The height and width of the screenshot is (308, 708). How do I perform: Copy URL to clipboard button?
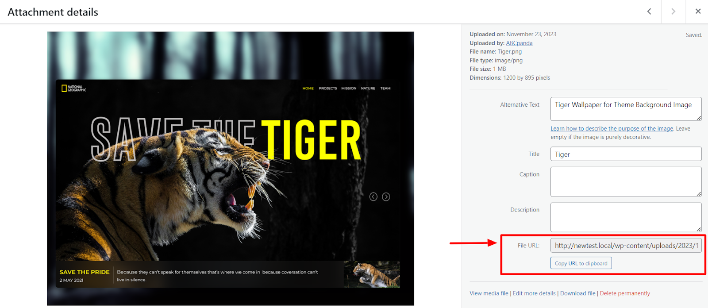pos(581,263)
